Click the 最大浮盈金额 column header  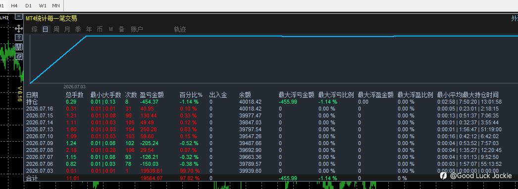pos(375,95)
